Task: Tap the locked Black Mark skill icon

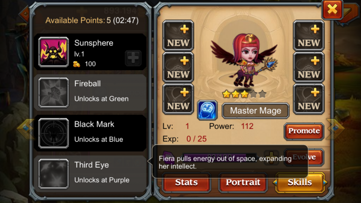Action: tap(54, 133)
